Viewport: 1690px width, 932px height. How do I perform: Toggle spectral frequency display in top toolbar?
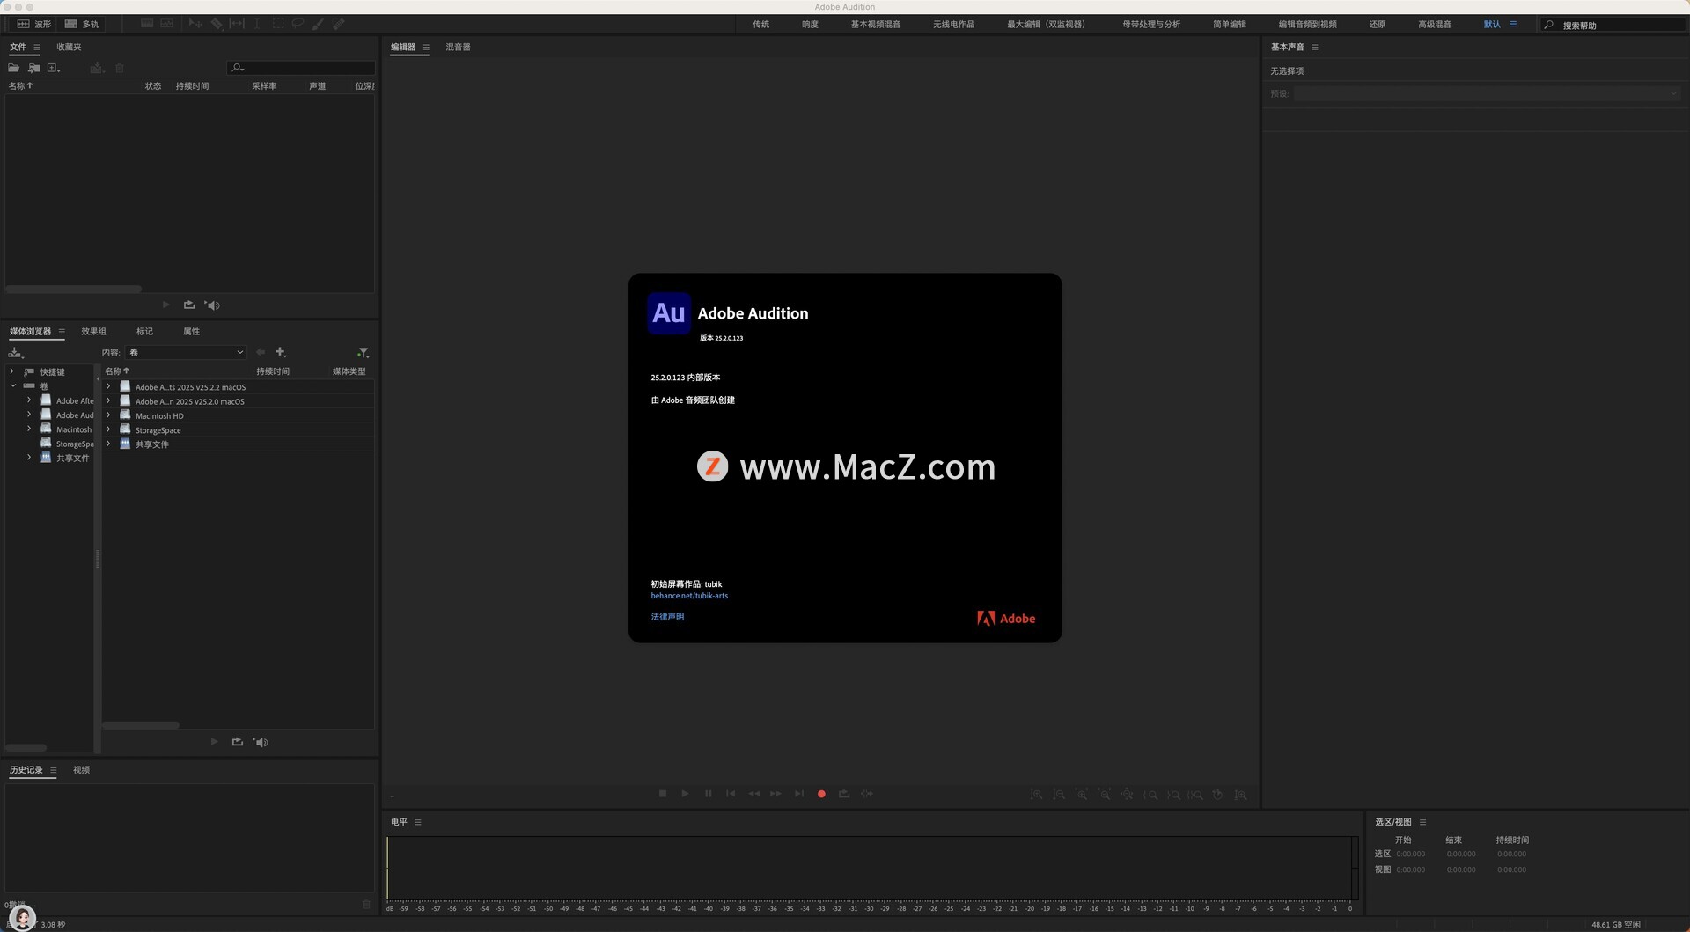tap(147, 24)
